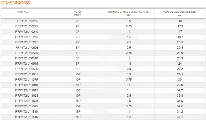The width and height of the screenshot is (206, 120).
Task: Select part number IFRP1T2IL**1505
Action: (x=26, y=101)
